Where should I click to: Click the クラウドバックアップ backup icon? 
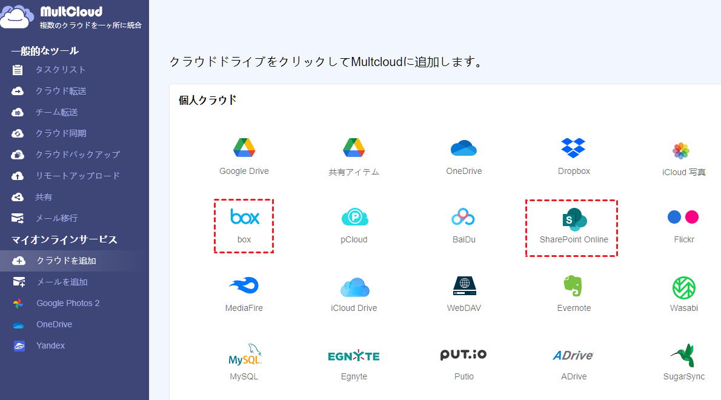point(18,155)
